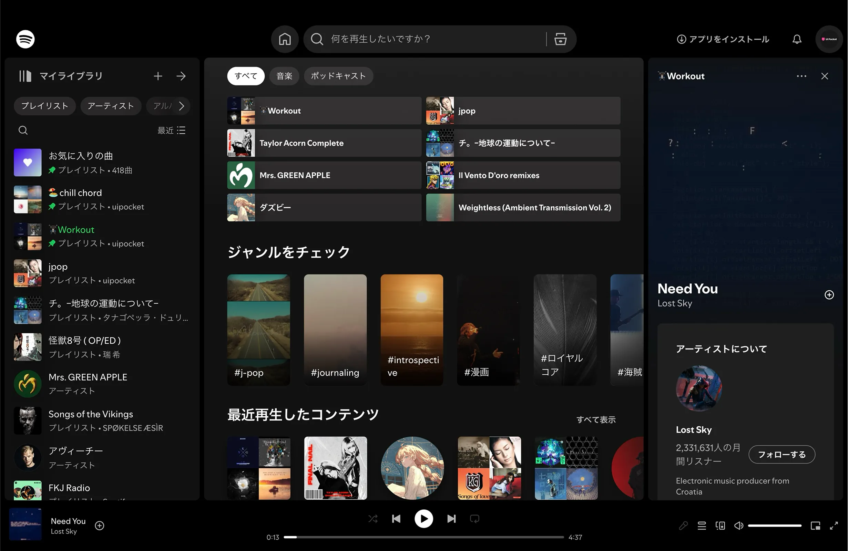The image size is (848, 551).
Task: Open the play queue icon
Action: tap(702, 526)
